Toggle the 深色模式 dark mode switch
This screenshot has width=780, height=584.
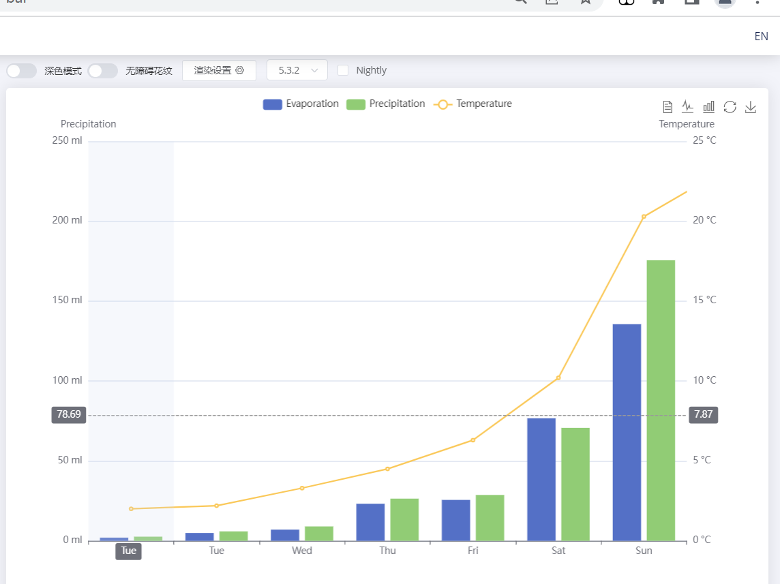pos(22,71)
